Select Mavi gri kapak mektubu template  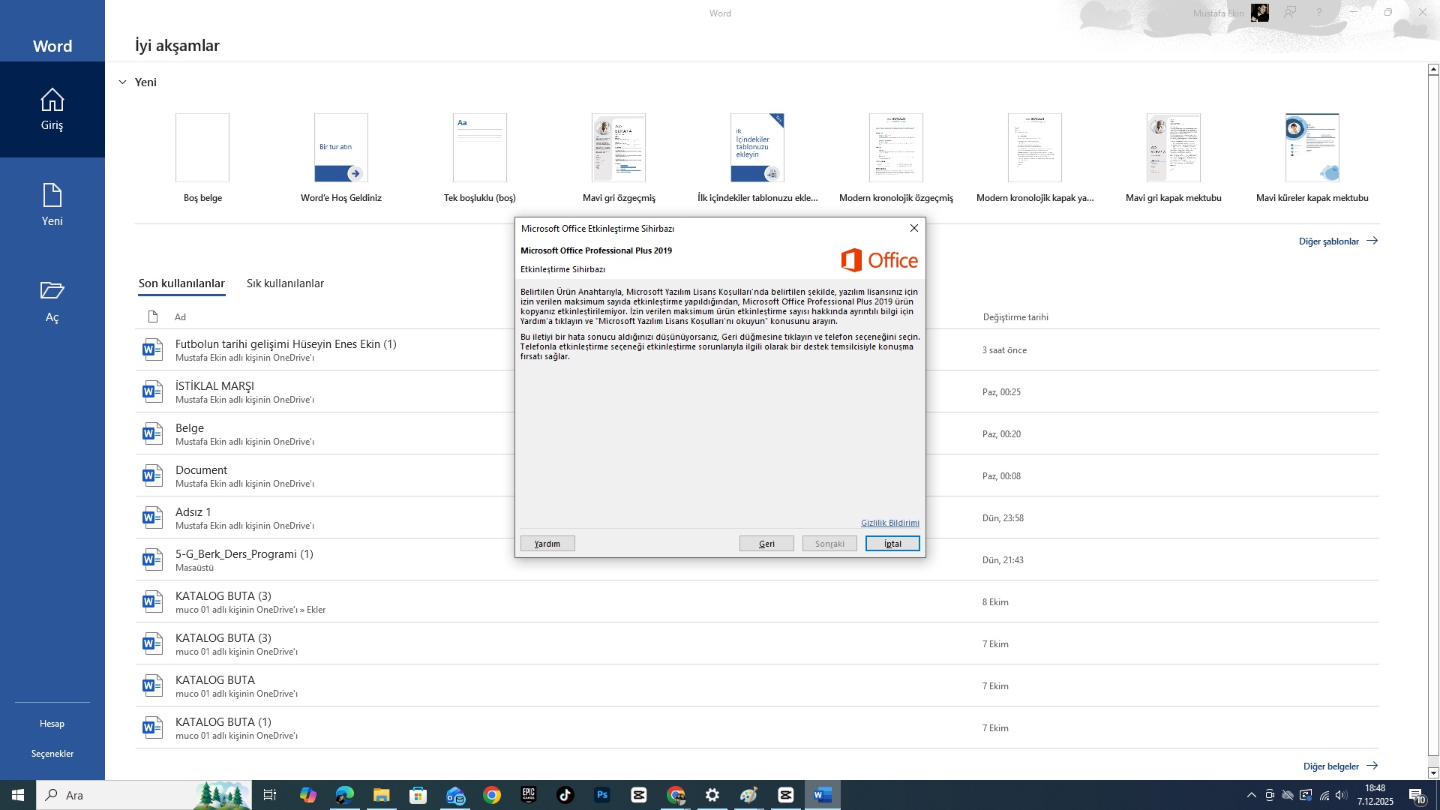[x=1174, y=157]
